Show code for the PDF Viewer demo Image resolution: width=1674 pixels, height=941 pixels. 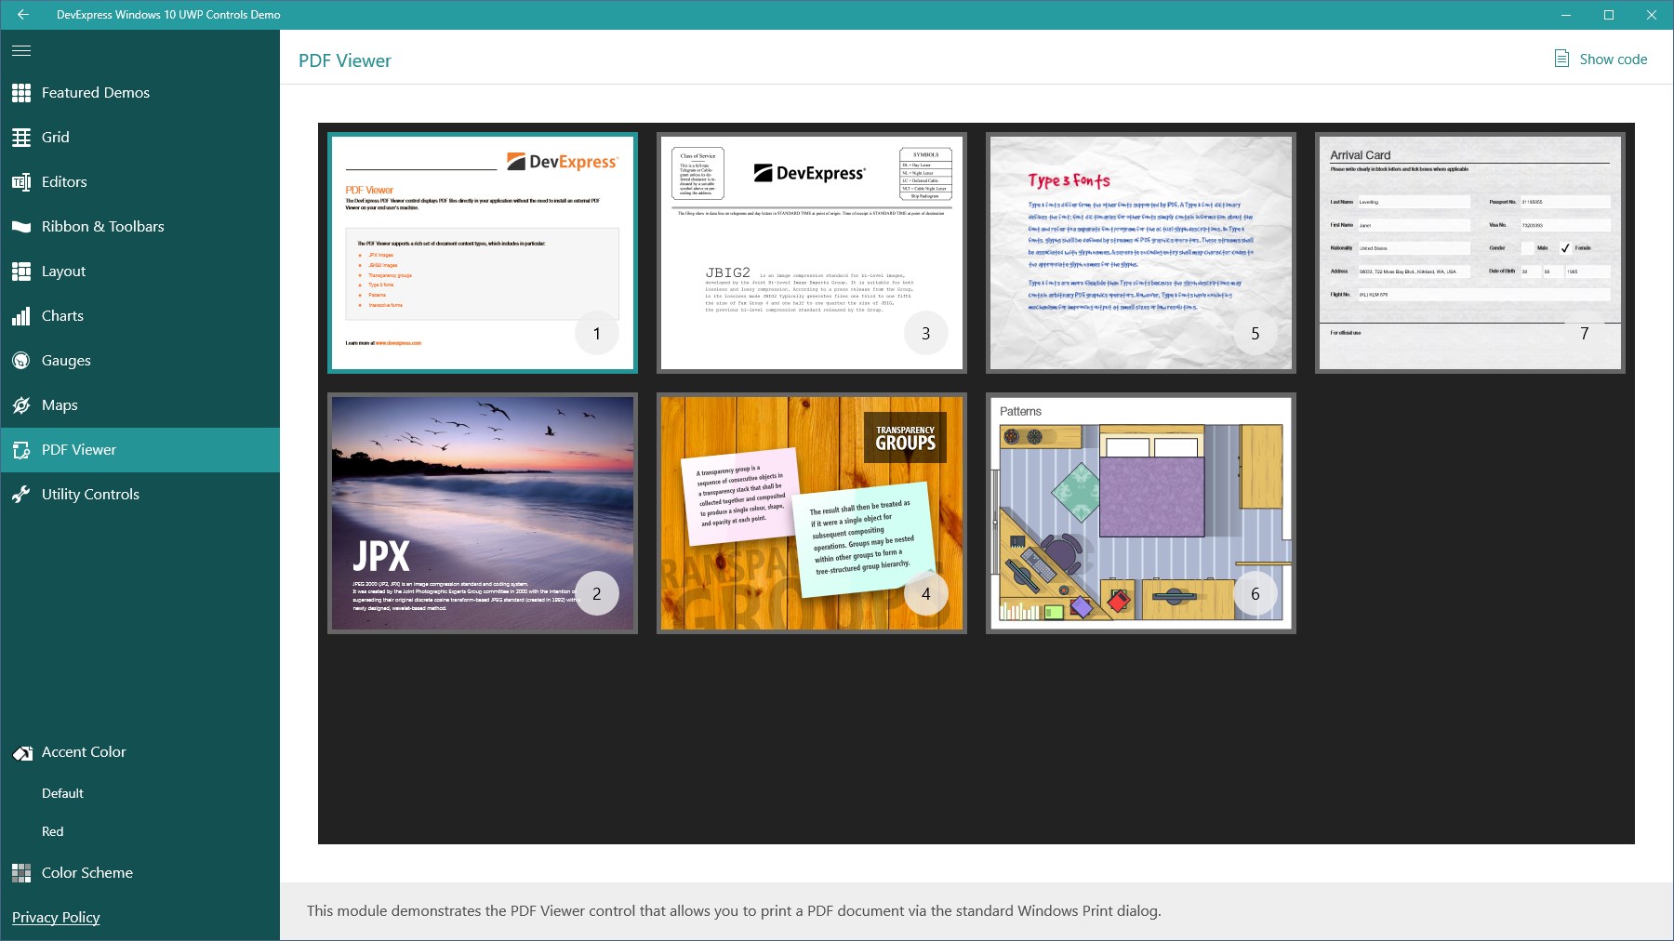(1601, 59)
